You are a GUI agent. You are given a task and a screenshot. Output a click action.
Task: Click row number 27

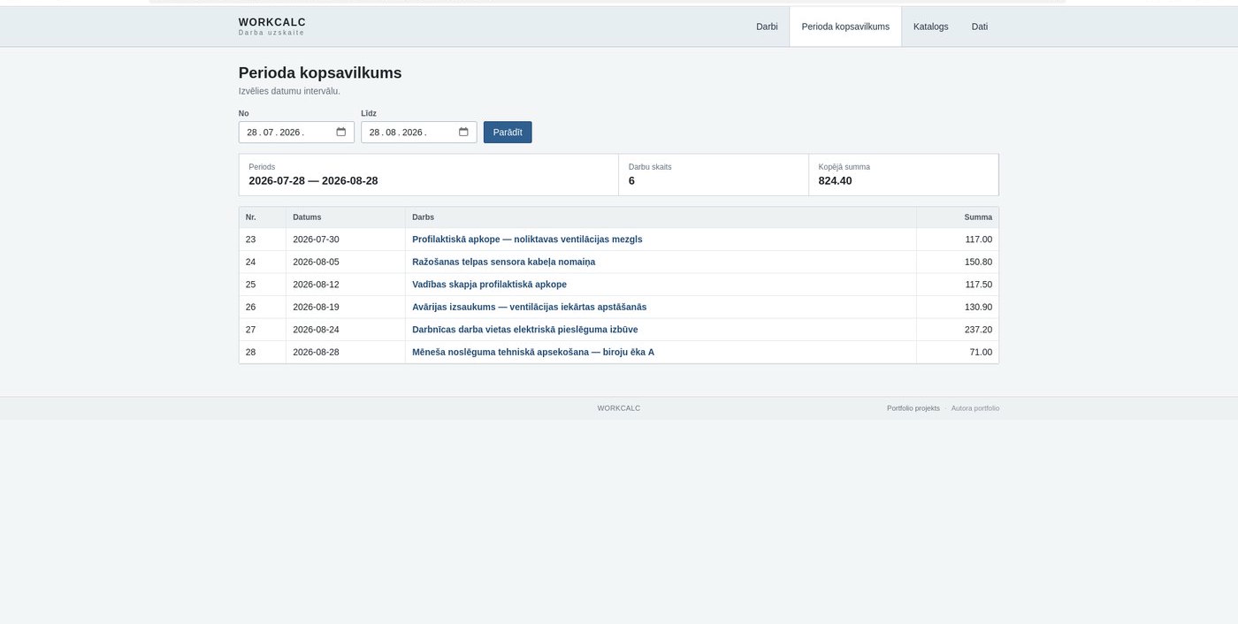click(x=250, y=330)
